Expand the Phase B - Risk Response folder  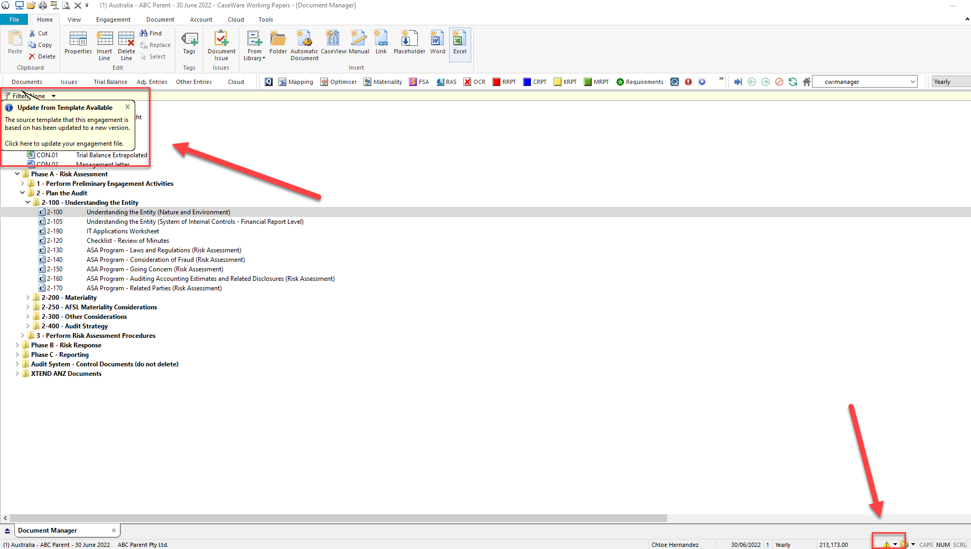coord(17,345)
